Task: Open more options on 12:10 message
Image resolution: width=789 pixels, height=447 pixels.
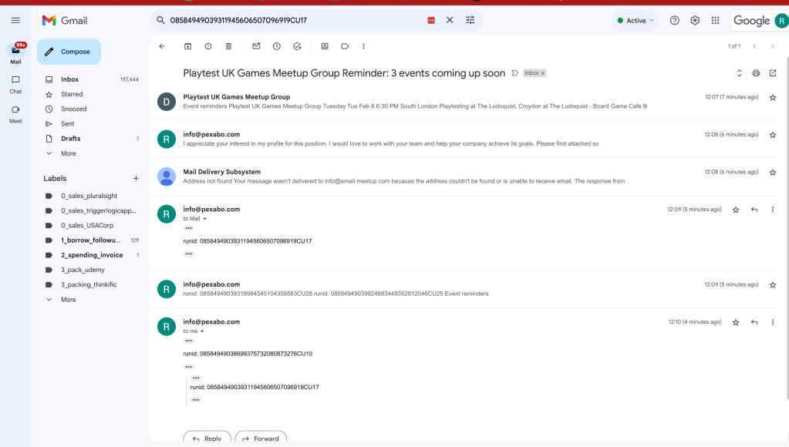Action: click(772, 322)
